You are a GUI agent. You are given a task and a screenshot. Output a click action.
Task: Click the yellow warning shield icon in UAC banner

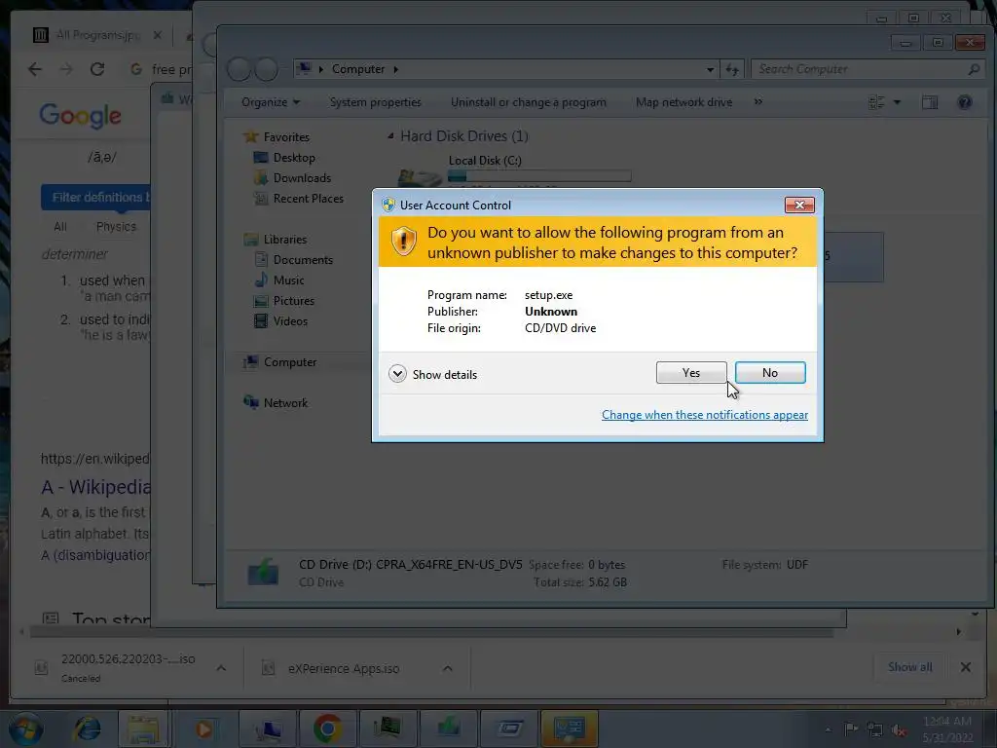404,242
